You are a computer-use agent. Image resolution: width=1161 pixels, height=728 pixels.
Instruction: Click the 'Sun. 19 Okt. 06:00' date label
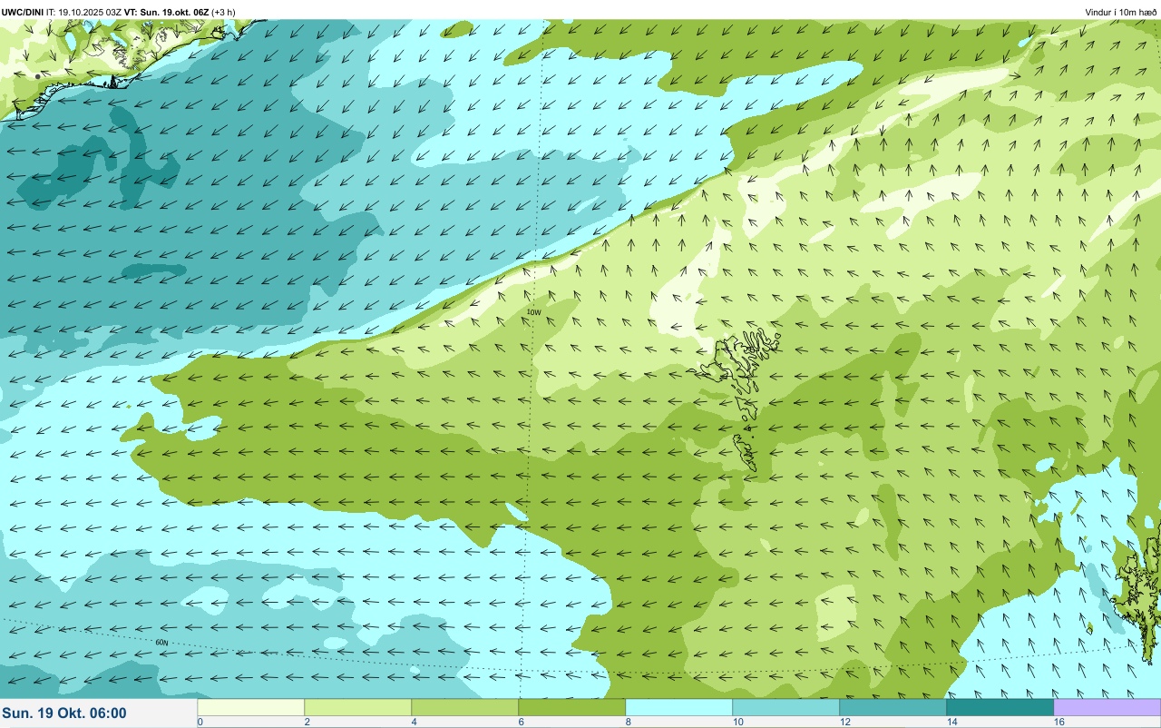click(x=64, y=713)
